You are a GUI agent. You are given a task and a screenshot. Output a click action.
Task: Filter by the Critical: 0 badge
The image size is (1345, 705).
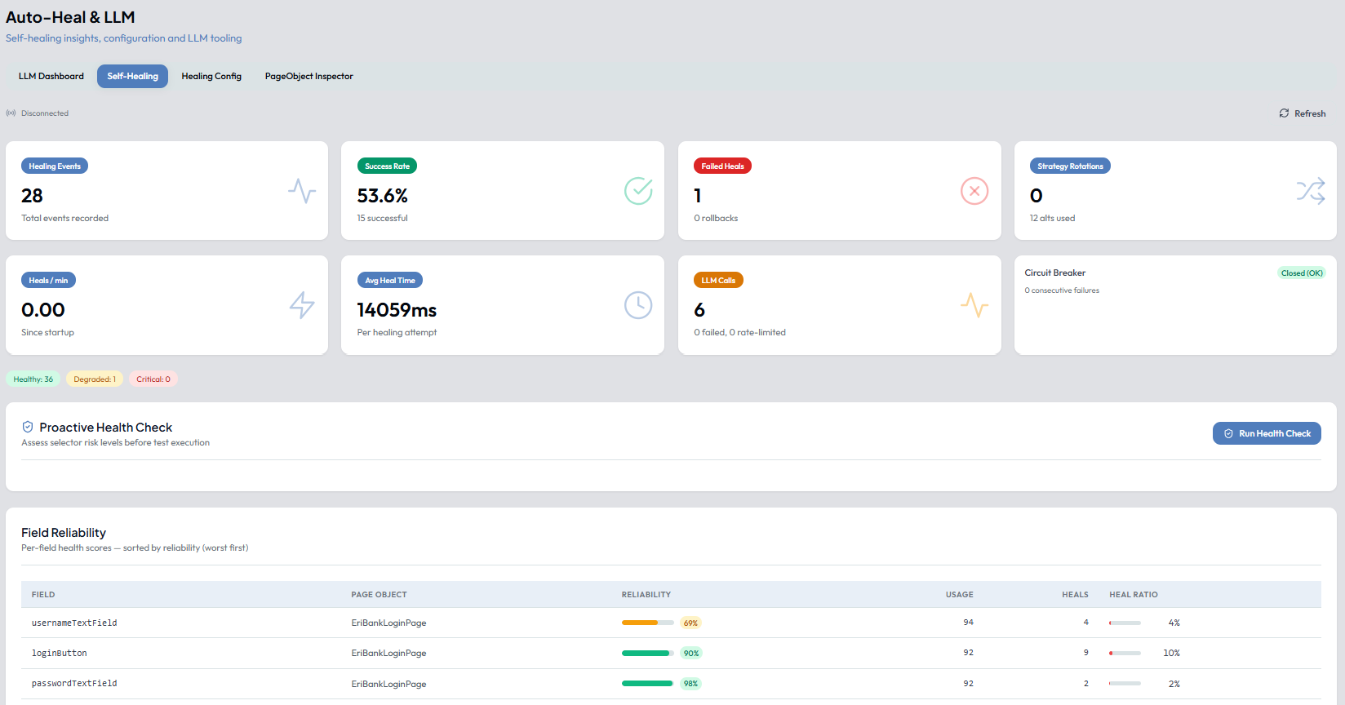[153, 379]
